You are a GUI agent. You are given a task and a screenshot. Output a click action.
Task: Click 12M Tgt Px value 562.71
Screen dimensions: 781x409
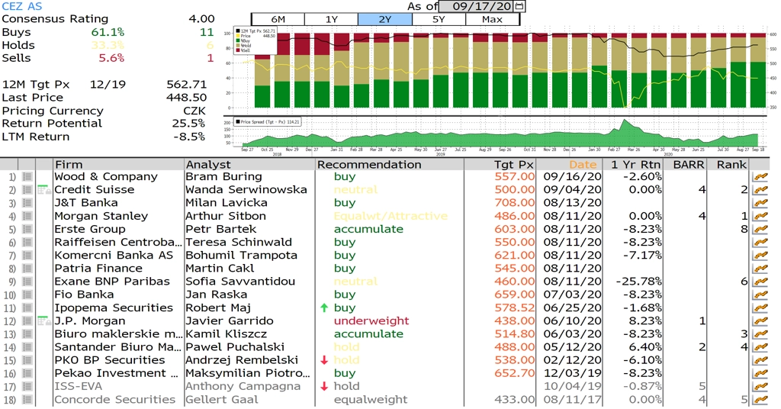coord(186,85)
